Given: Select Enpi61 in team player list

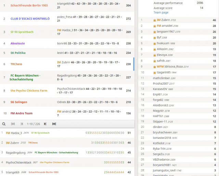Looking at the screenshot, I should (157, 94).
